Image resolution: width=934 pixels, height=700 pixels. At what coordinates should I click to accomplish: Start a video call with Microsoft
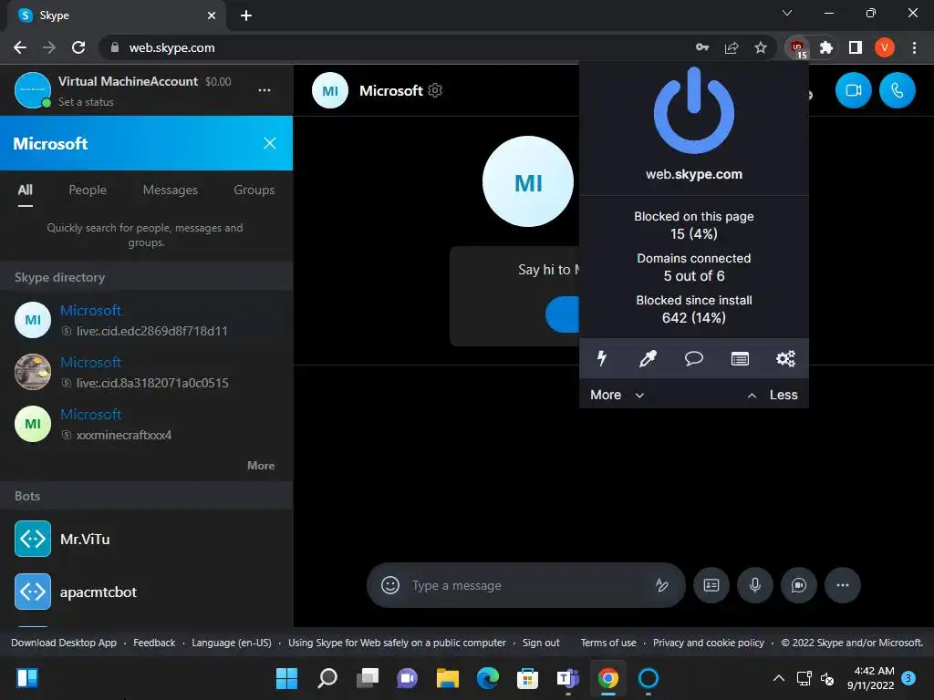(853, 90)
